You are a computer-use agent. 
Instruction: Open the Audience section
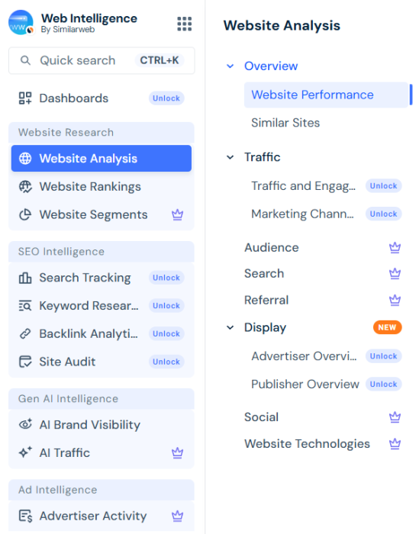(x=272, y=248)
